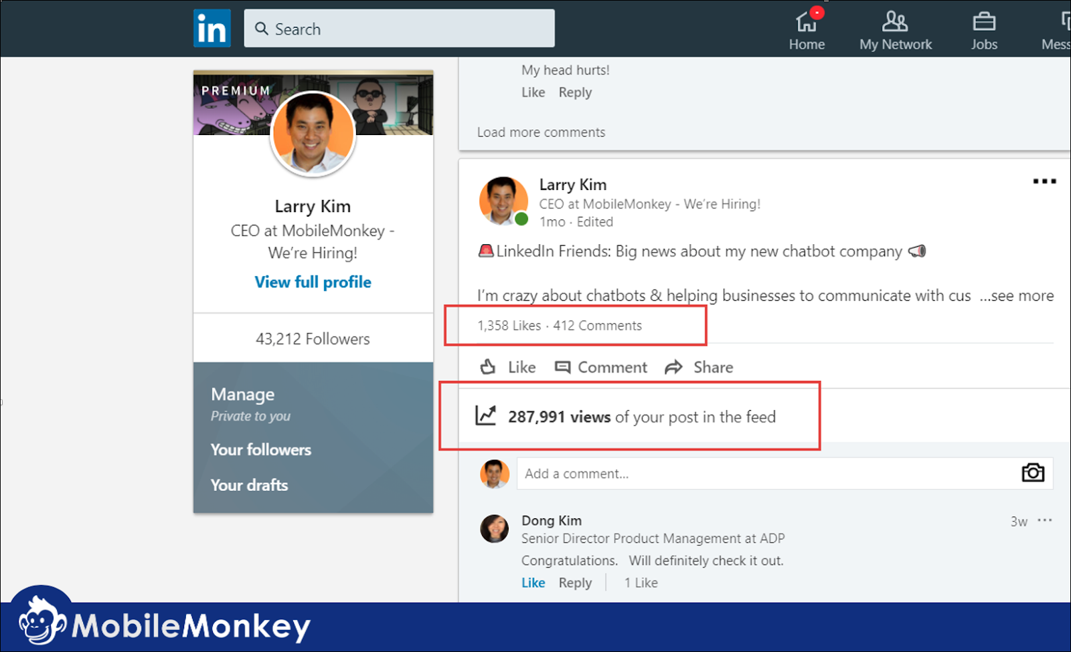1071x652 pixels.
Task: Click the '1mo · Edited' post timestamp
Action: [576, 222]
